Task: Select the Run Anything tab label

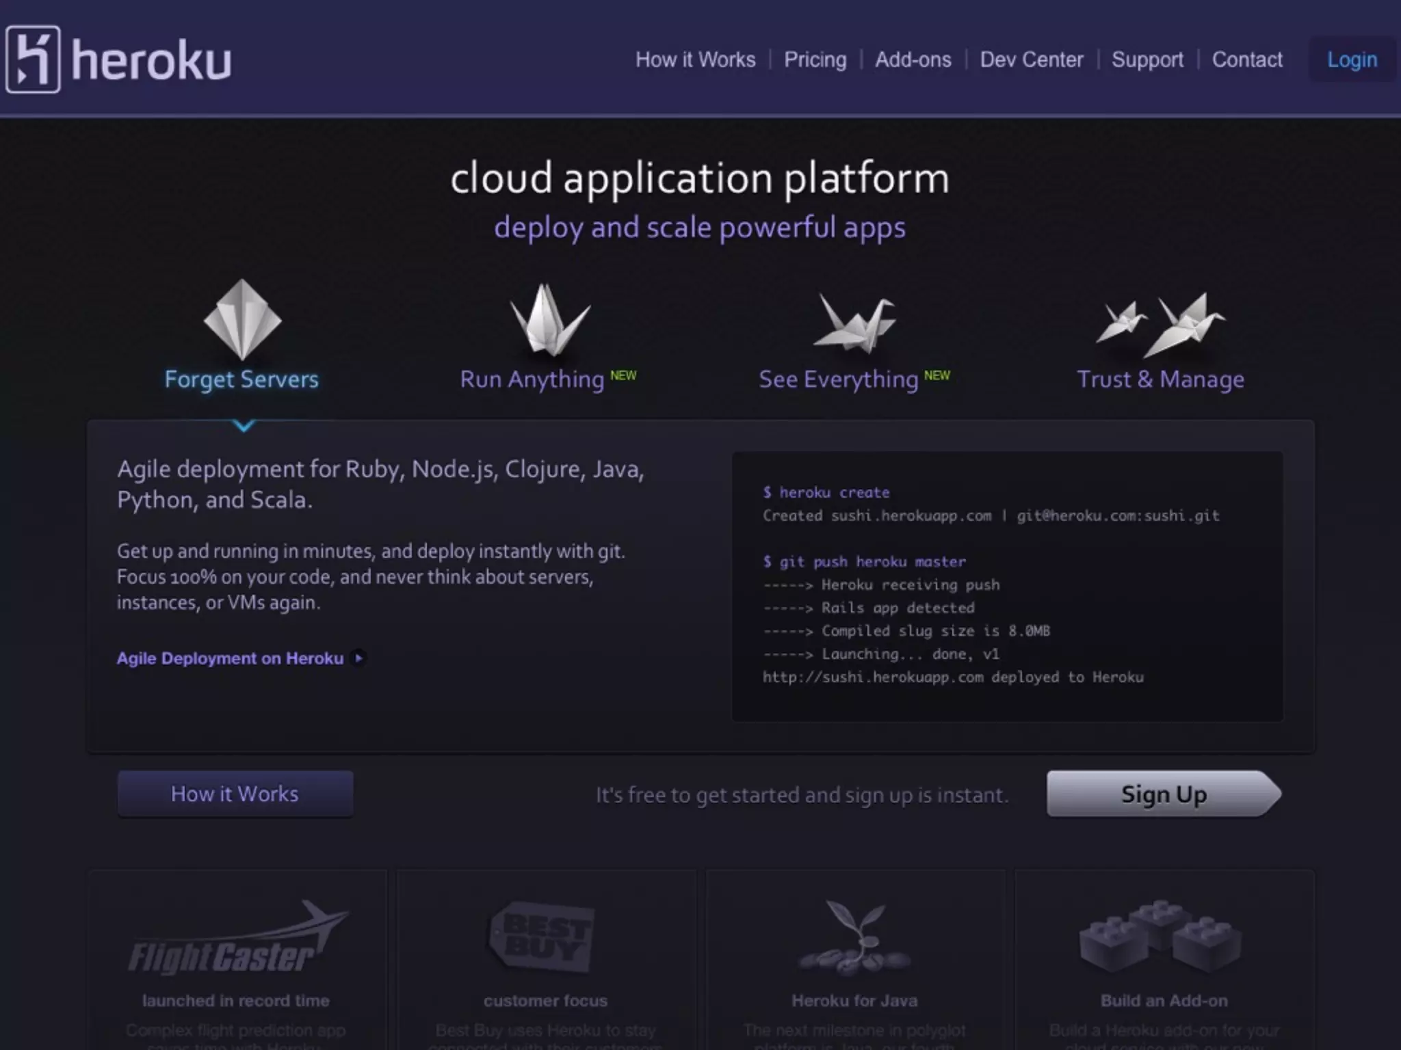Action: (x=532, y=379)
